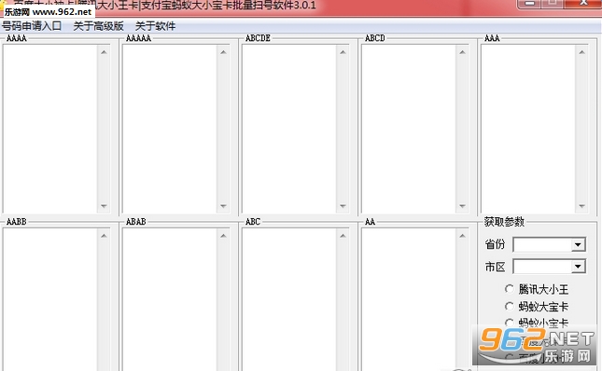
Task: Click the ABAB list scroll-up arrow
Action: tap(223, 236)
